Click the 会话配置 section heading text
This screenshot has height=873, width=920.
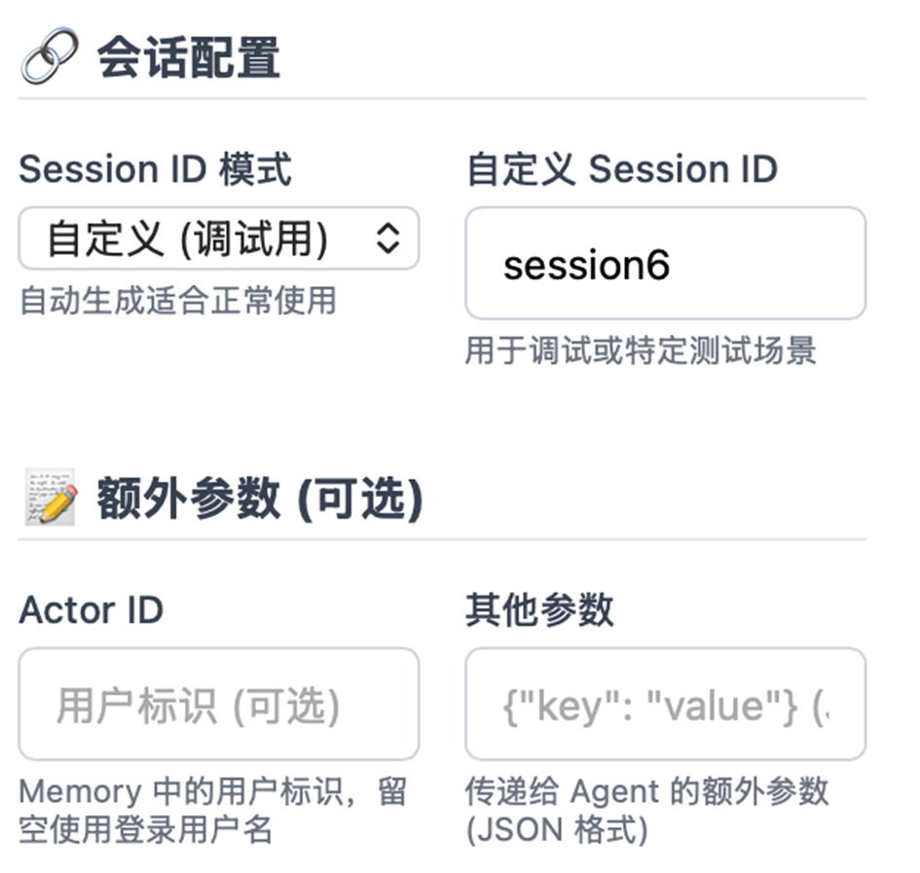pyautogui.click(x=188, y=58)
